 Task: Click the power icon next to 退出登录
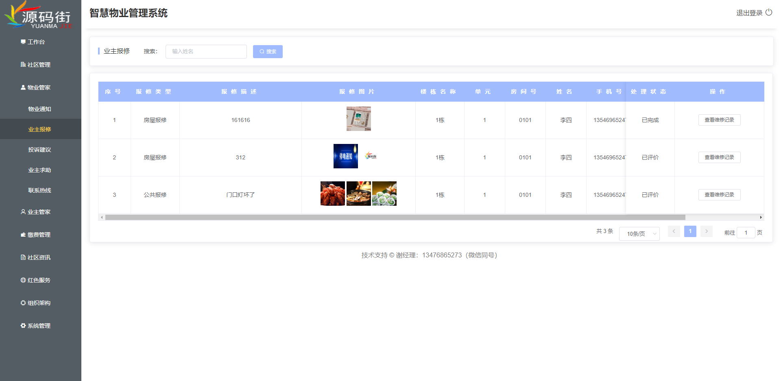pyautogui.click(x=769, y=12)
